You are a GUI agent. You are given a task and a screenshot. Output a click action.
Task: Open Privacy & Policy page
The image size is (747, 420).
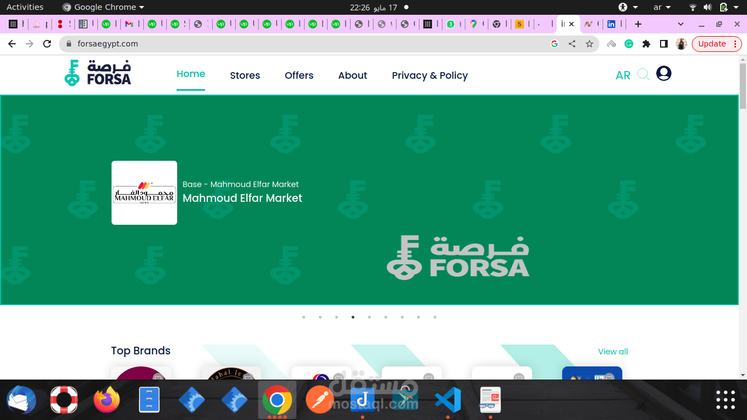click(430, 75)
